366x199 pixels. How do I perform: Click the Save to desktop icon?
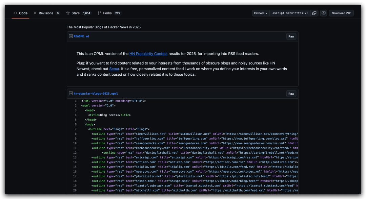323,13
